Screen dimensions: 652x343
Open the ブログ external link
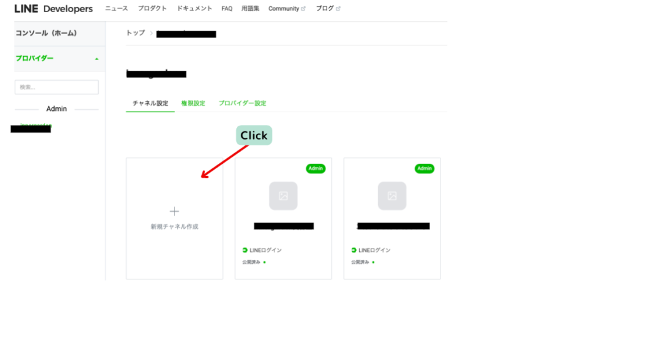(x=325, y=8)
